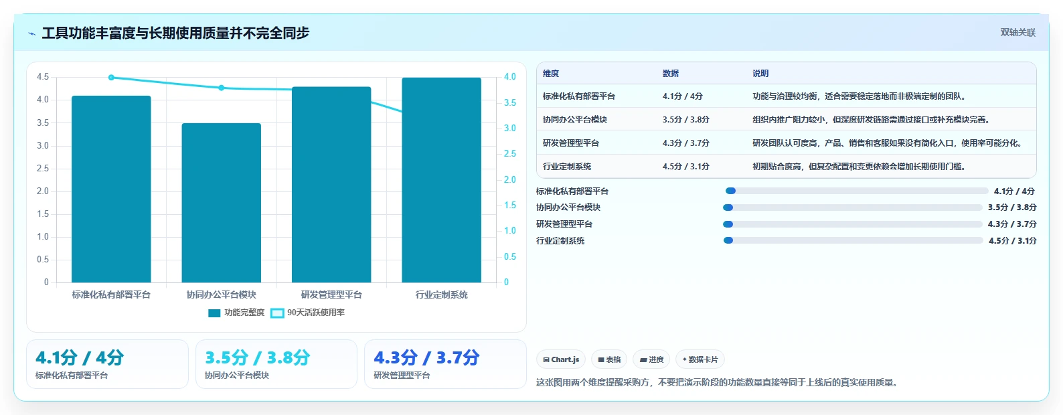Click the progress bar for 协同办公平台模块
The image size is (1063, 415).
(x=853, y=207)
